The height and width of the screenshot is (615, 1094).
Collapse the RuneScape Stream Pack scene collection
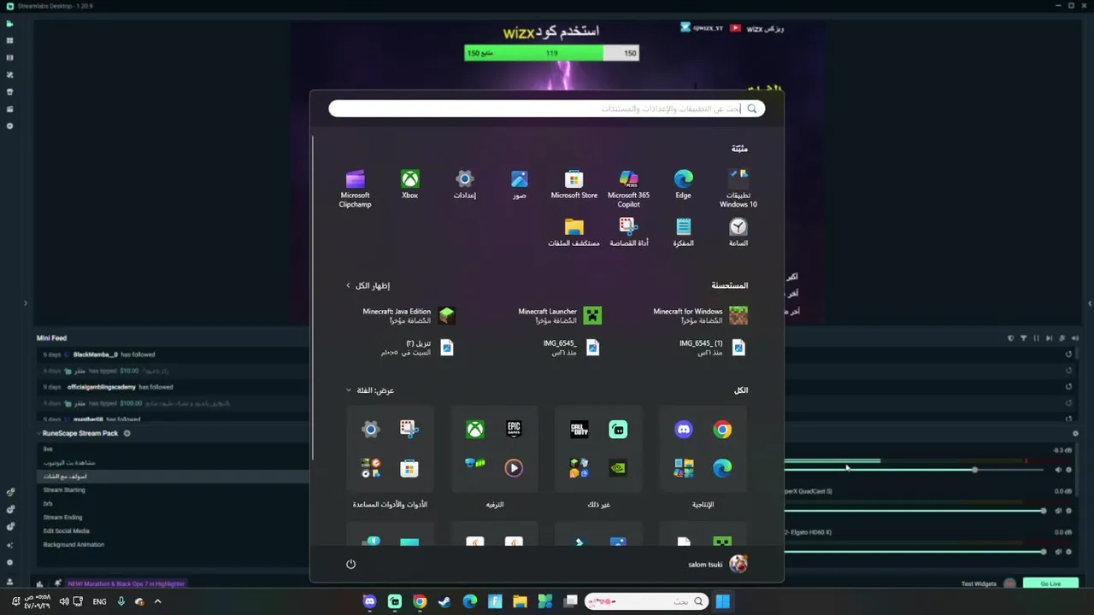point(39,434)
